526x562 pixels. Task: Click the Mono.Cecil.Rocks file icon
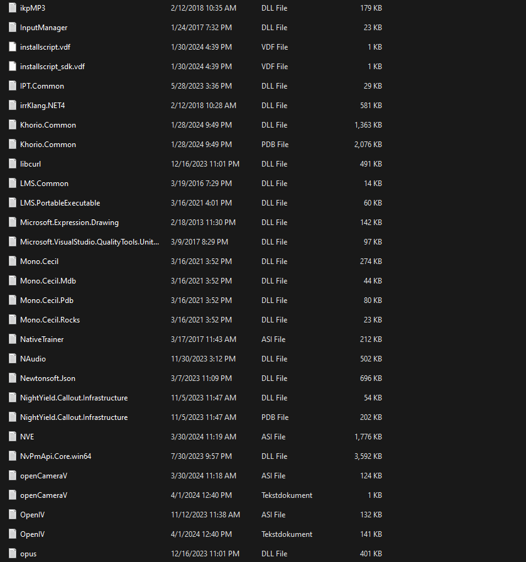pos(13,320)
